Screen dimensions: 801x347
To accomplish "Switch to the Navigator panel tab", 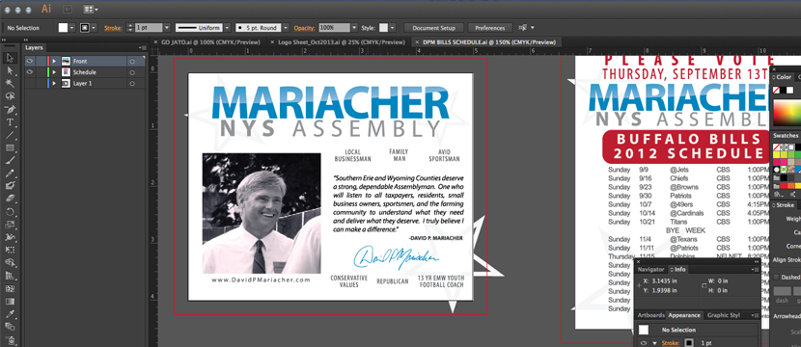I will [x=650, y=270].
